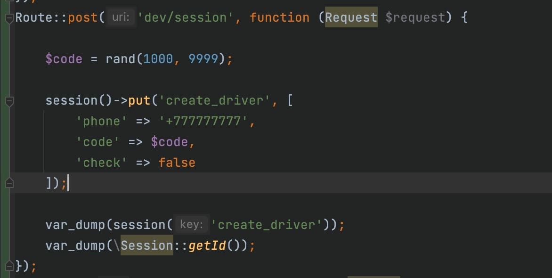The width and height of the screenshot is (552, 278).
Task: Click the '+777777777' phone value
Action: pos(204,121)
